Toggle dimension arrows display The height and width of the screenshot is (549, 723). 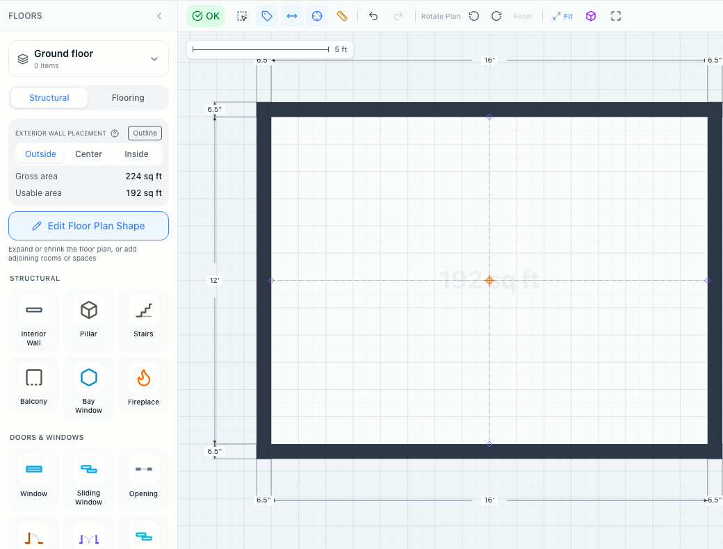(292, 16)
